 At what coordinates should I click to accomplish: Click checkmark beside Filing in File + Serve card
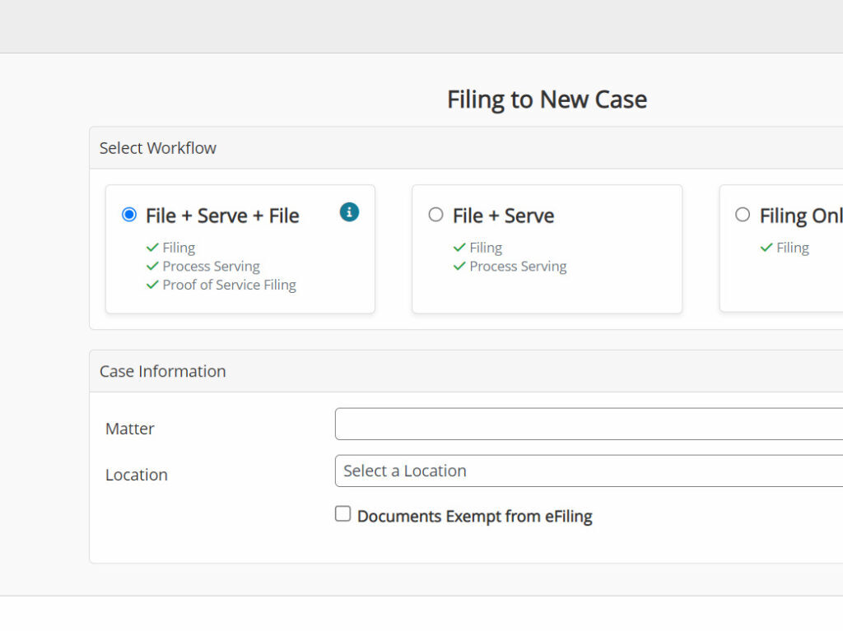click(x=459, y=248)
